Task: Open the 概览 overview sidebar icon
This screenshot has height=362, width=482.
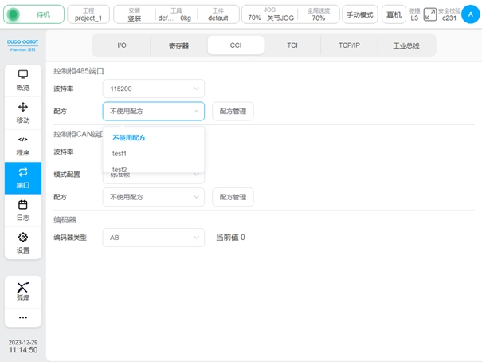Action: (x=23, y=80)
